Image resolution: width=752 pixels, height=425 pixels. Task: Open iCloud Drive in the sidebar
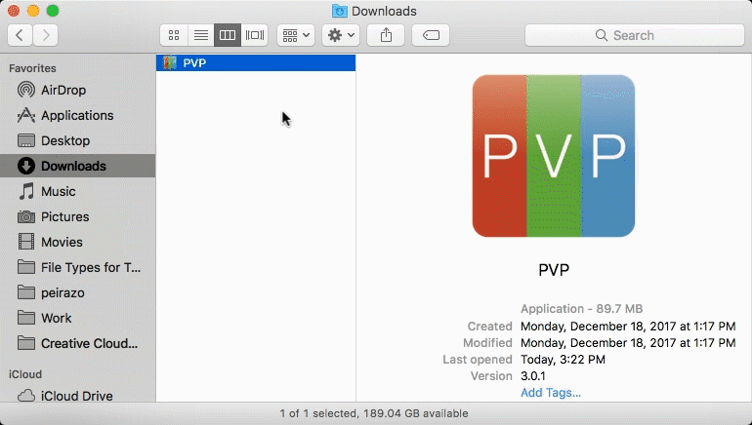coord(78,396)
